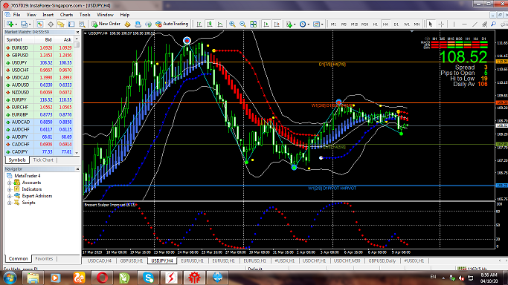Open the New Chart toolbar icon
This screenshot has width=508, height=285.
(10, 24)
